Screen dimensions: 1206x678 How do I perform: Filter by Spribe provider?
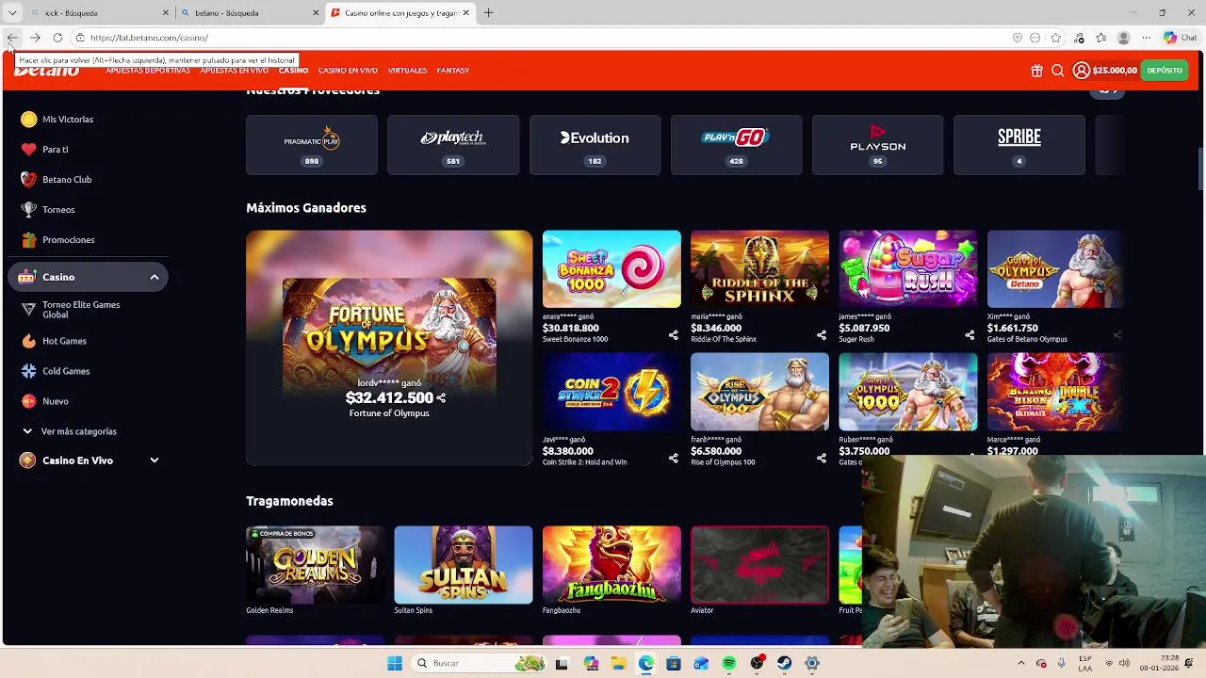(x=1019, y=145)
